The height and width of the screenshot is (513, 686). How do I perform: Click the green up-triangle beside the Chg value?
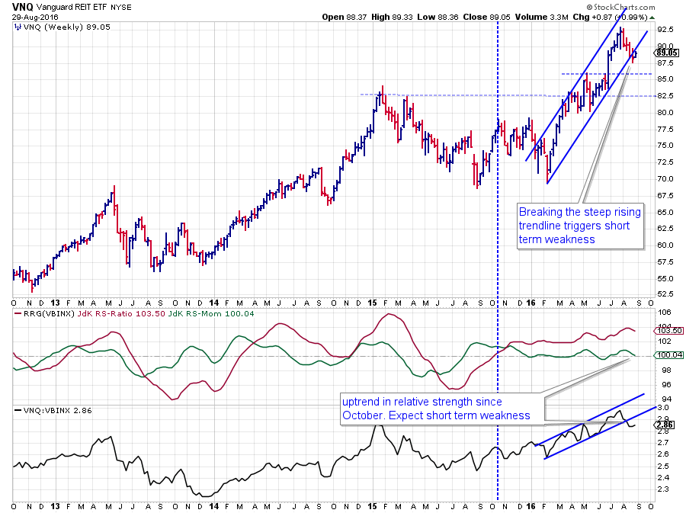[652, 18]
